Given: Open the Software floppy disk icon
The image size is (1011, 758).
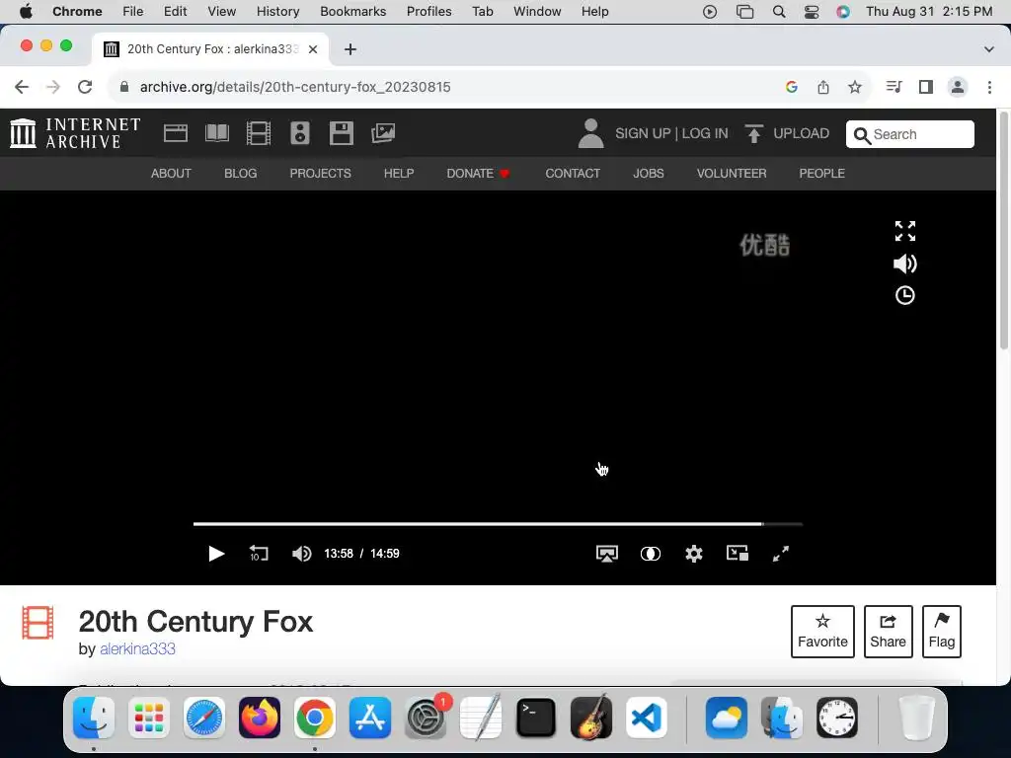Looking at the screenshot, I should (x=341, y=133).
